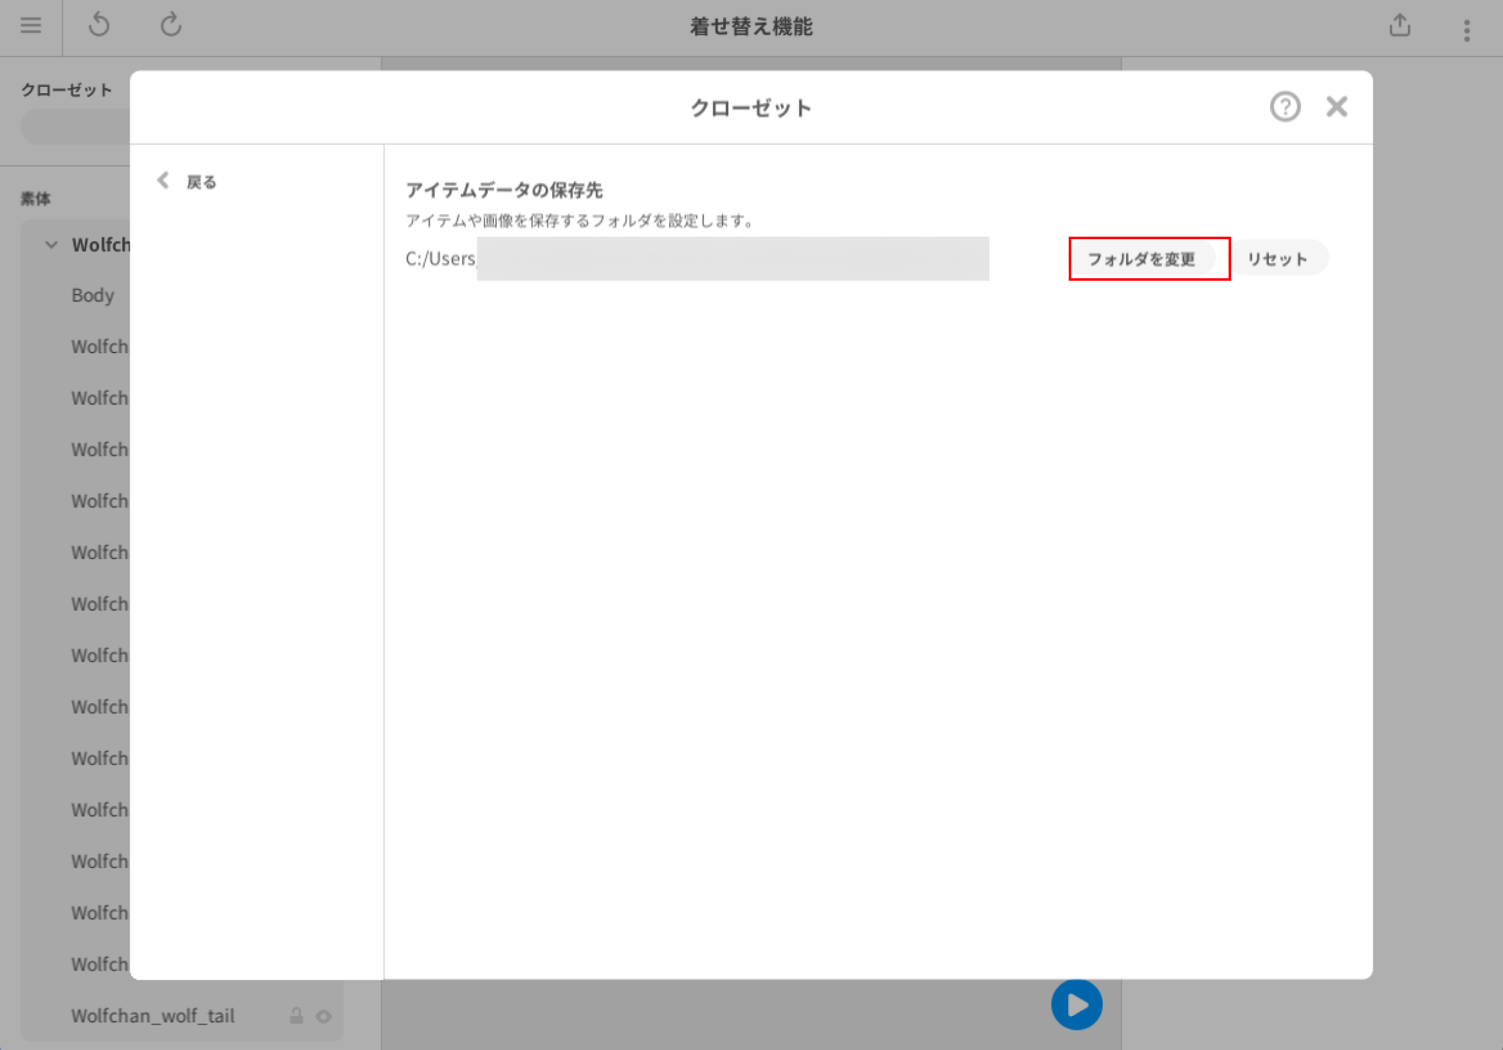Open the hamburger menu
This screenshot has width=1503, height=1050.
(31, 26)
